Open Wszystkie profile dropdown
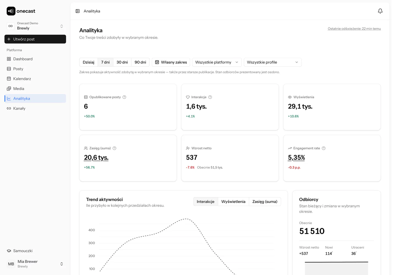This screenshot has width=396, height=275. pos(273,62)
